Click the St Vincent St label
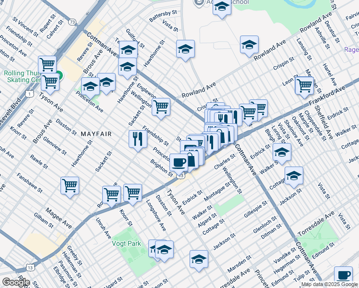The width and height of the screenshot is (359, 288). [x=25, y=26]
